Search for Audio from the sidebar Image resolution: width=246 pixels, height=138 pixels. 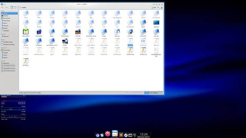(9, 55)
